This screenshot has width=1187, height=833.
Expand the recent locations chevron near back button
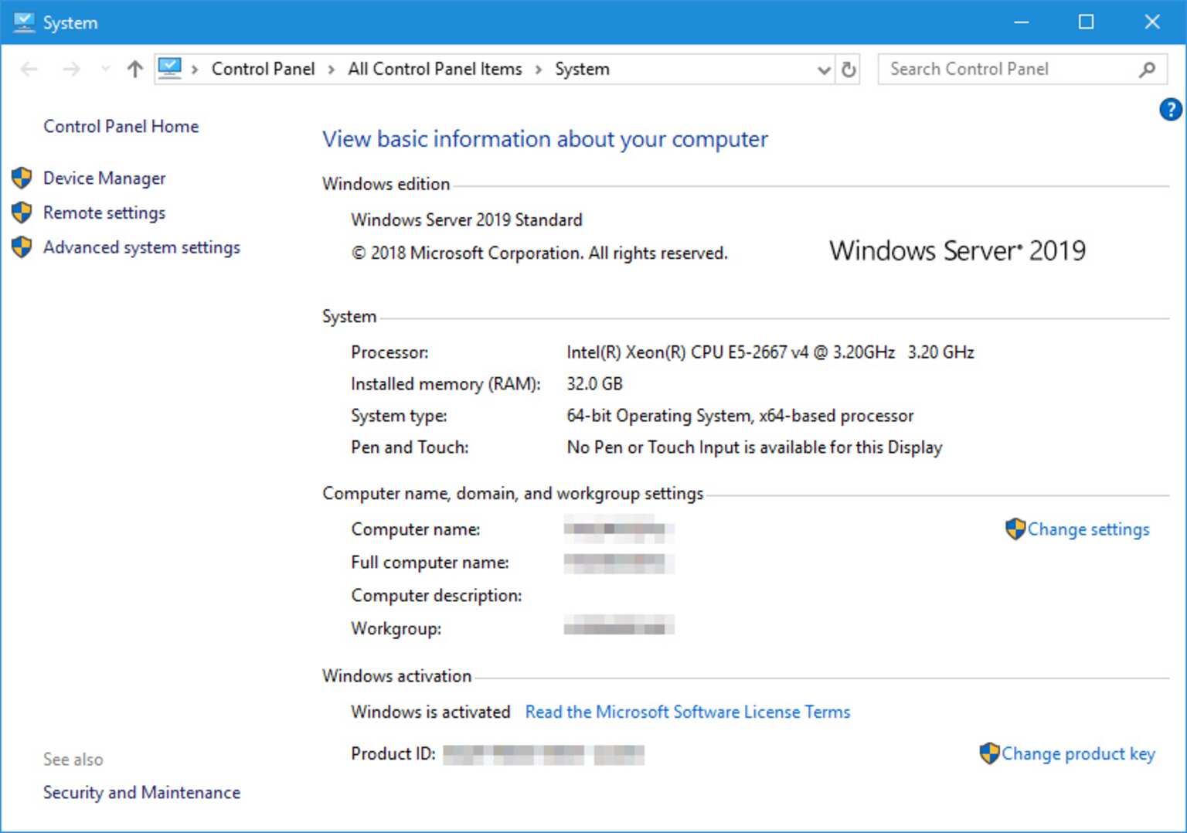[x=104, y=69]
